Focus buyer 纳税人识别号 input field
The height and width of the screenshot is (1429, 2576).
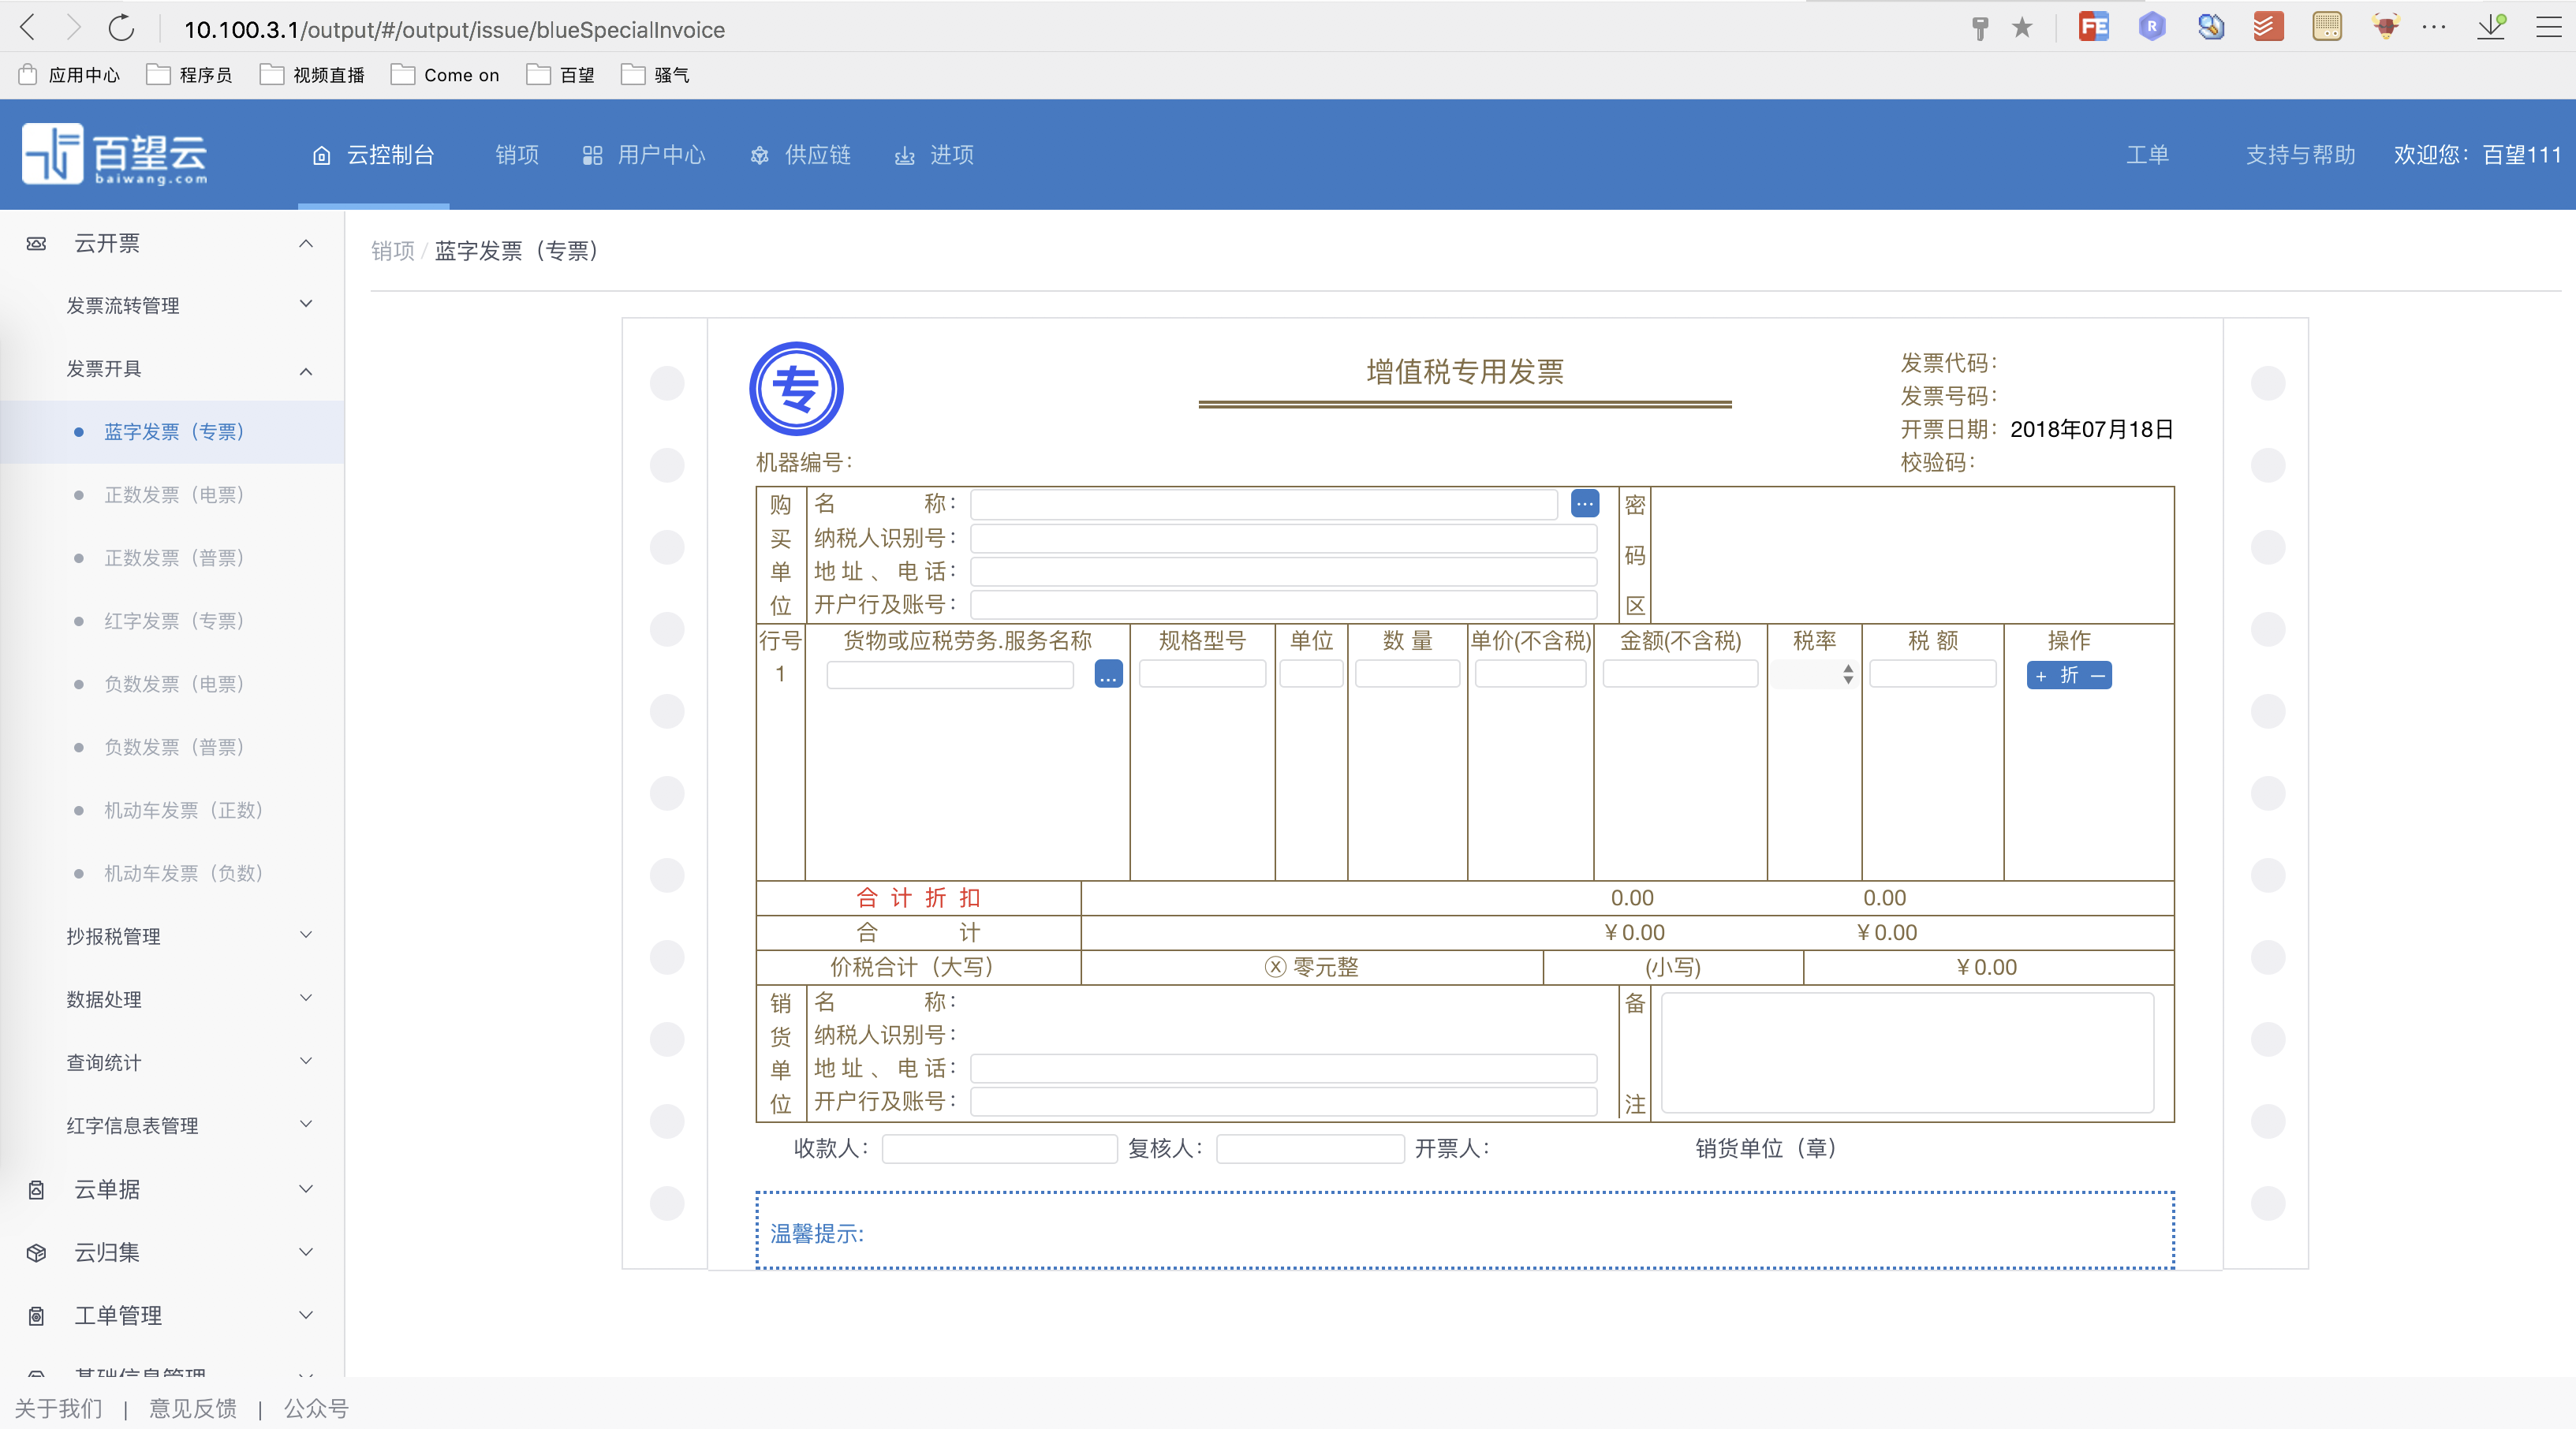(x=1283, y=538)
